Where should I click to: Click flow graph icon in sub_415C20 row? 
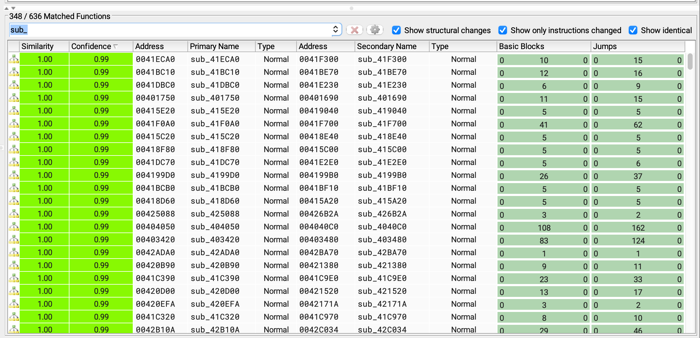14,136
